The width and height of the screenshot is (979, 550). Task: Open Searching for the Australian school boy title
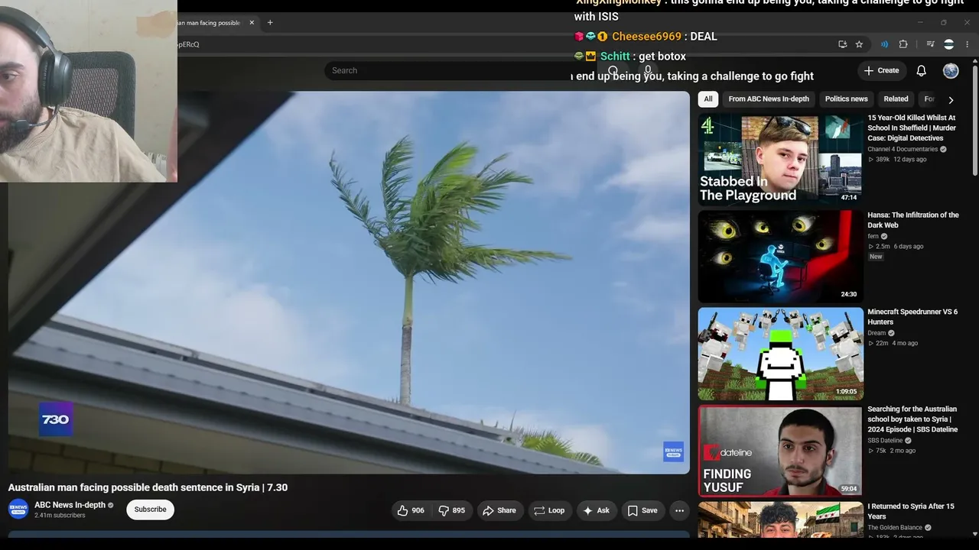point(912,419)
